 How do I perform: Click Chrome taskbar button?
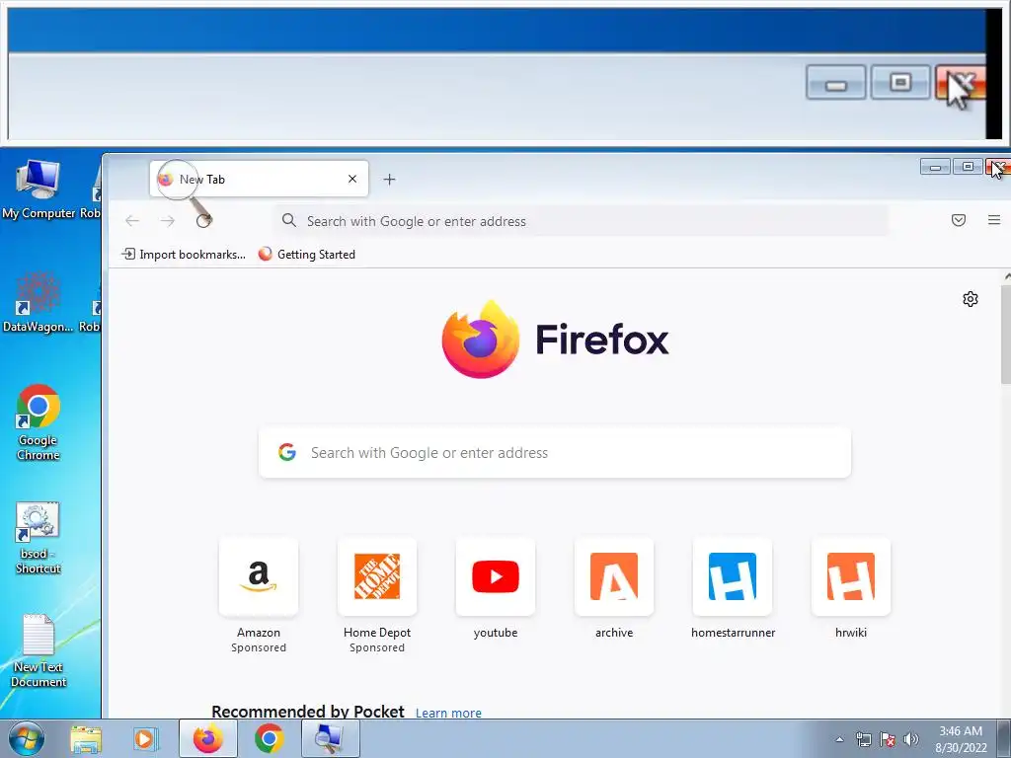(269, 738)
